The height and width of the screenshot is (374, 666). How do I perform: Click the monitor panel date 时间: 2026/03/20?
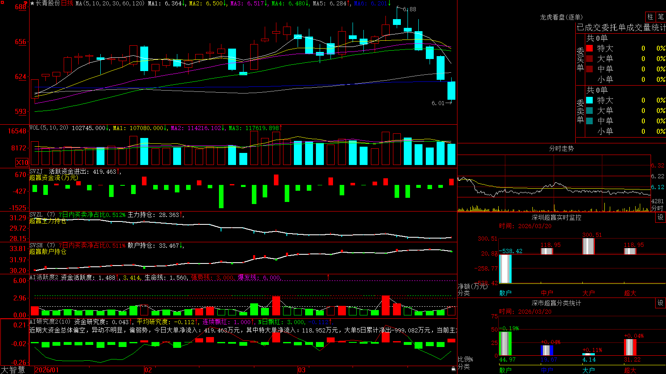click(525, 226)
